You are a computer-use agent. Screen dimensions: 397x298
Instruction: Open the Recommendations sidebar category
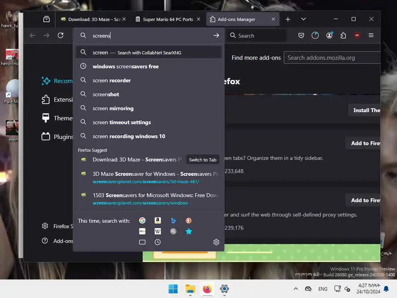[x=57, y=81]
